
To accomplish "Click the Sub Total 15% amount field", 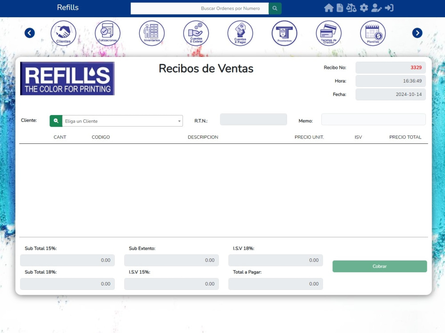I will pyautogui.click(x=67, y=260).
